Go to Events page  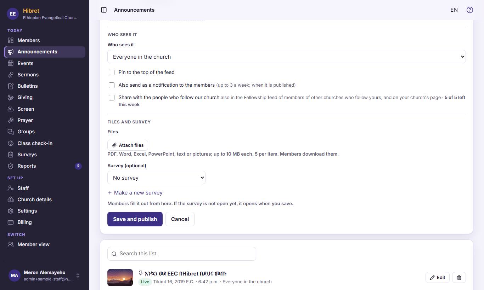tap(45, 63)
